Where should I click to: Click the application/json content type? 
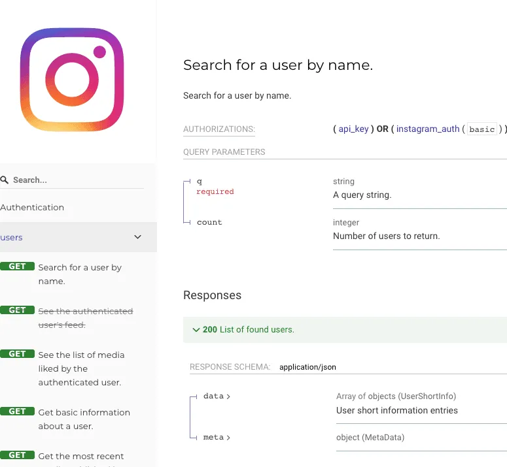pos(307,367)
